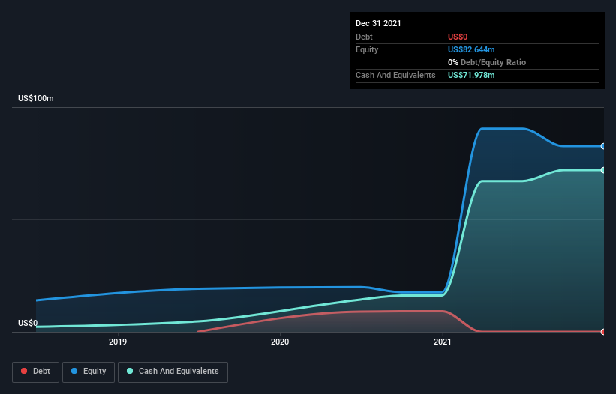Viewport: 616px width, 394px height.
Task: Click the 2019 x-axis label
Action: tap(118, 342)
